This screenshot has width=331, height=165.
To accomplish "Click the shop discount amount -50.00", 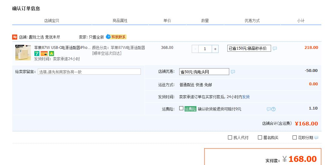I will click(x=311, y=70).
